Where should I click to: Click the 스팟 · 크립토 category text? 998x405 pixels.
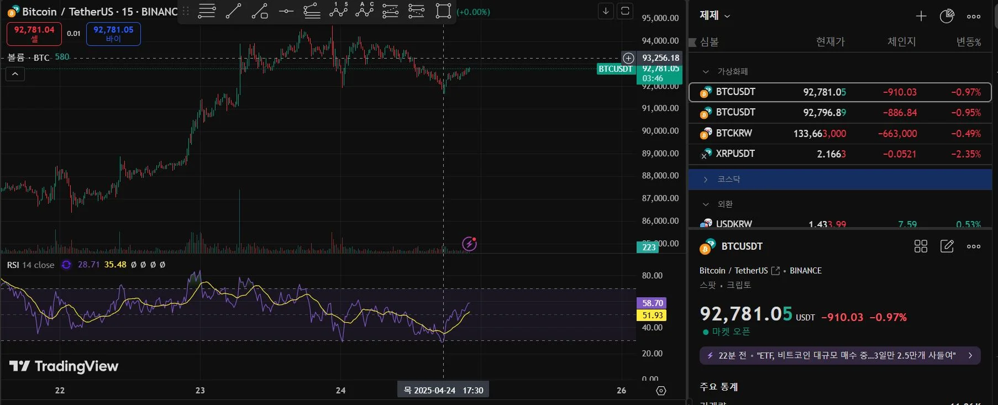[x=726, y=285]
